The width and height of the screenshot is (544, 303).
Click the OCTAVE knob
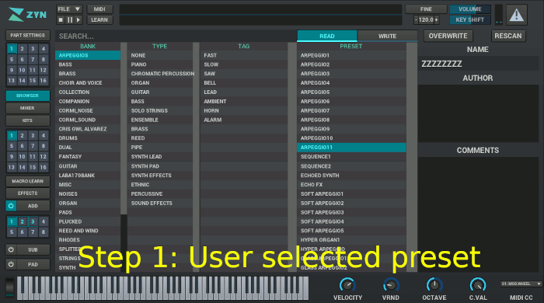coord(434,285)
